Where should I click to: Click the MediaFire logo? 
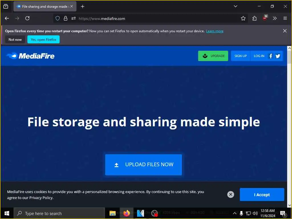tap(31, 56)
